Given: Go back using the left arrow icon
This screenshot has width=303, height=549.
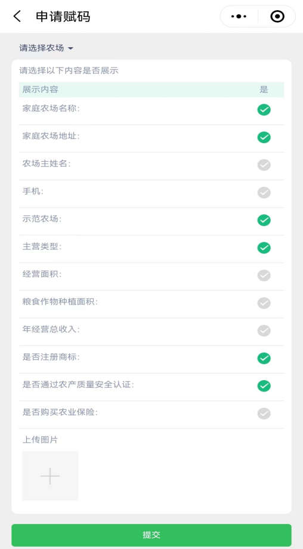Looking at the screenshot, I should [x=17, y=17].
